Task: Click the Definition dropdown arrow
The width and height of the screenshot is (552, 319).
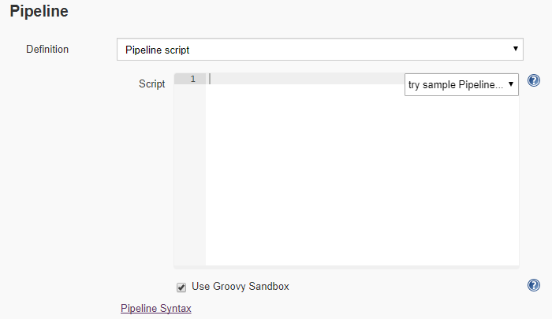Action: (516, 49)
